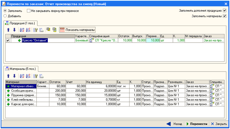Click Остаток value 200,000
The width and height of the screenshot is (230, 129).
point(57,91)
